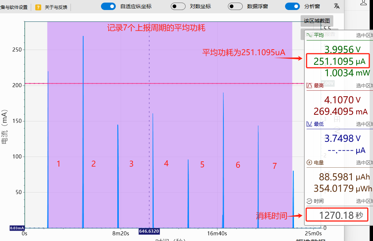Click the average current value 251.1095 µA
373x241 pixels.
(340, 61)
